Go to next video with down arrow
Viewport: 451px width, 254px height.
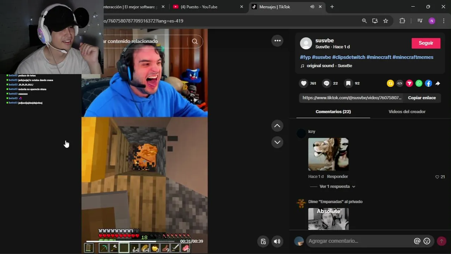pyautogui.click(x=277, y=142)
